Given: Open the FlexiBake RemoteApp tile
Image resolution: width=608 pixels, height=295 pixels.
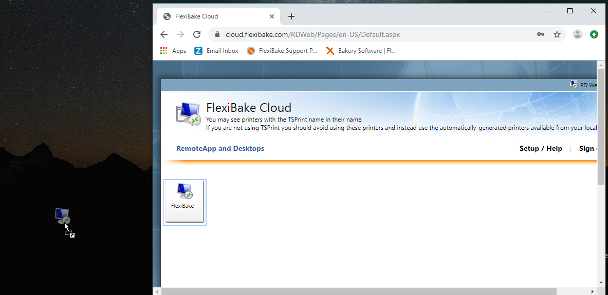Looking at the screenshot, I should pos(185,202).
